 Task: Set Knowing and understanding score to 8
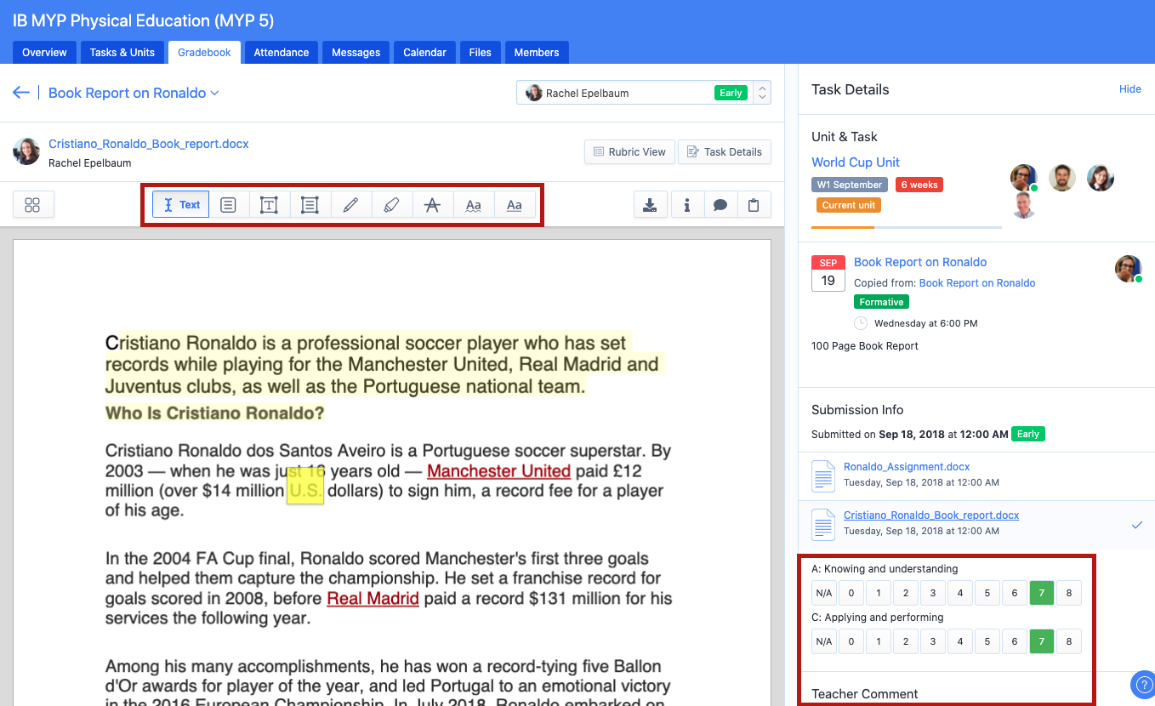click(1068, 593)
